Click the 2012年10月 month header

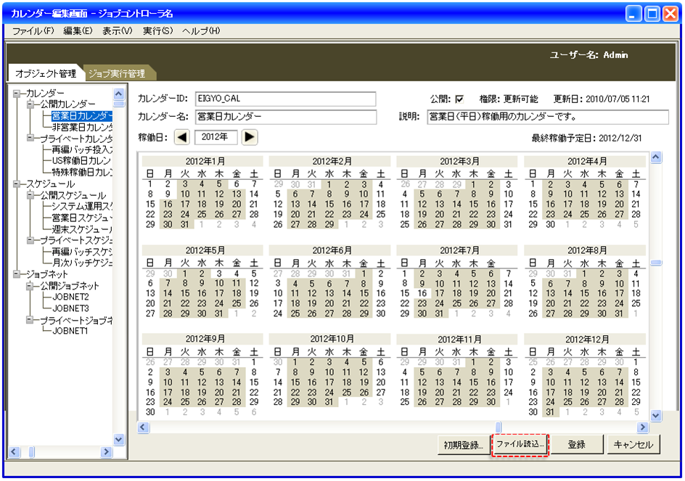click(330, 340)
